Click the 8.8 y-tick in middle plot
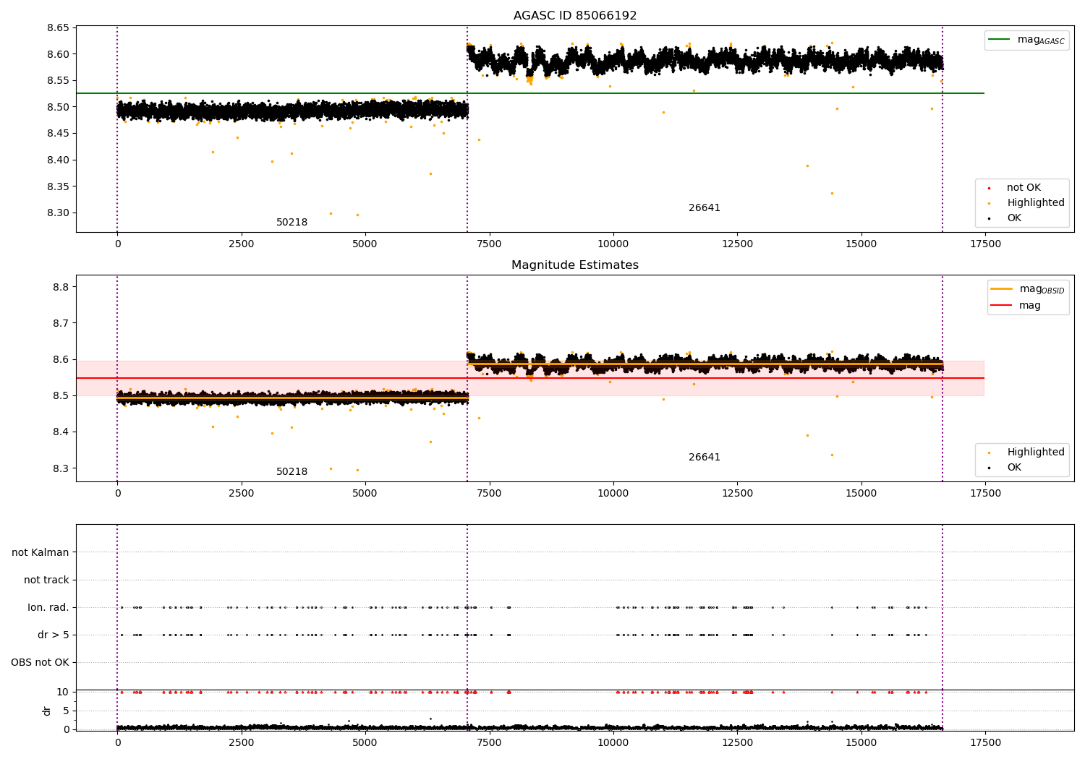Screen dimensions: 1085x759 [61, 287]
